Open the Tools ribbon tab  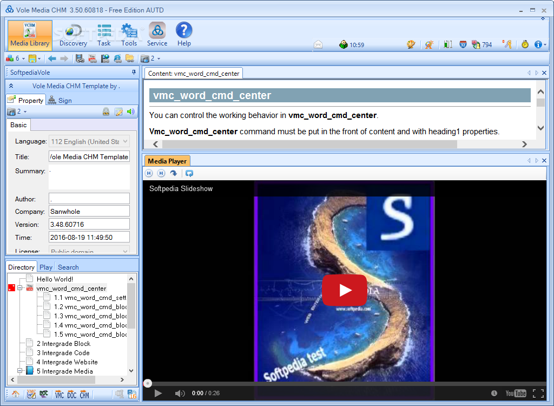click(x=129, y=35)
